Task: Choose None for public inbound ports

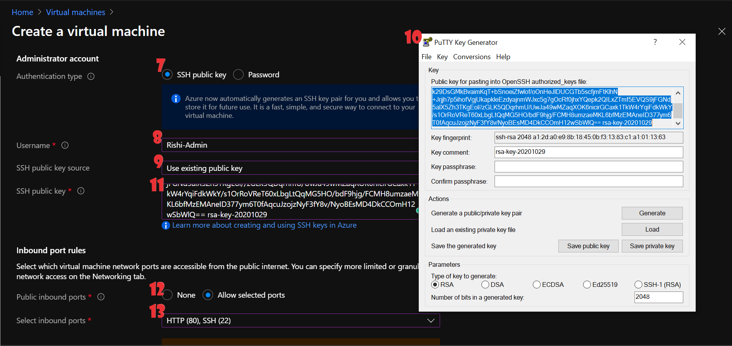Action: pyautogui.click(x=167, y=295)
